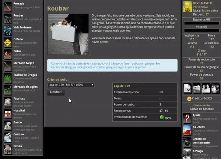221x159 pixels.
Task: Click the Roubar page heading
Action: (58, 8)
